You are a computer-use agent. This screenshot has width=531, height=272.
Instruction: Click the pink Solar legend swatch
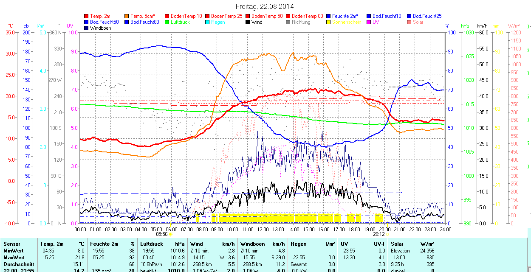[x=409, y=22]
